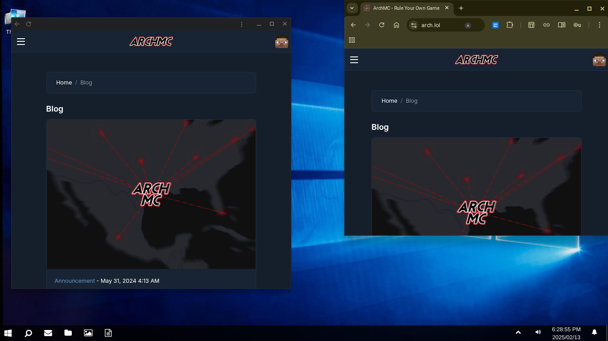
Task: Open the left window's three-dot menu
Action: [242, 24]
